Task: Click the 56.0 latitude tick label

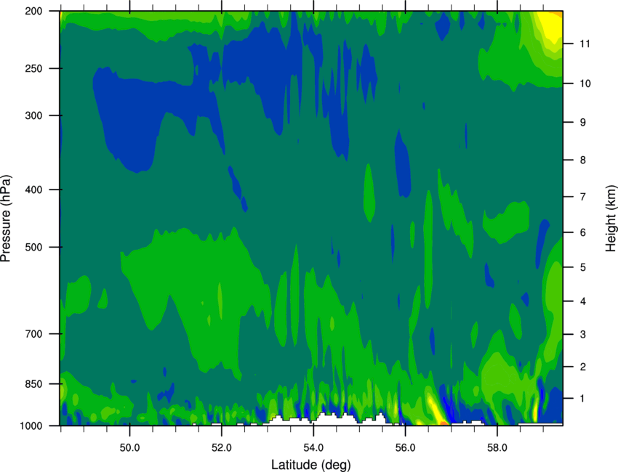Action: pyautogui.click(x=405, y=448)
